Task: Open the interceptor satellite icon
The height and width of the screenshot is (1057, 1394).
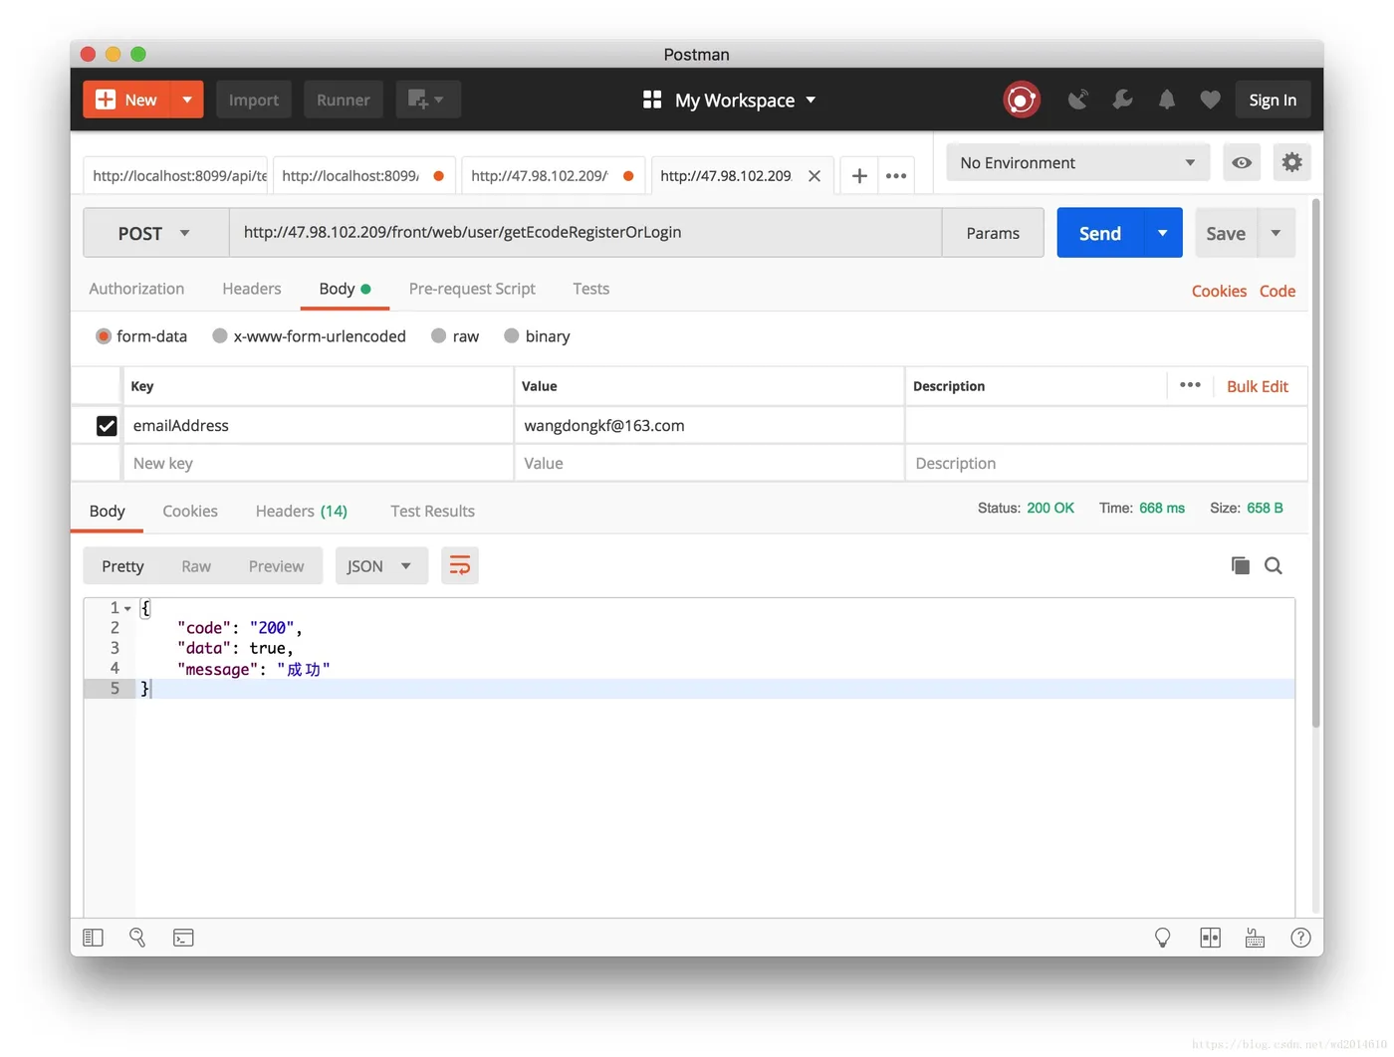Action: point(1077,100)
